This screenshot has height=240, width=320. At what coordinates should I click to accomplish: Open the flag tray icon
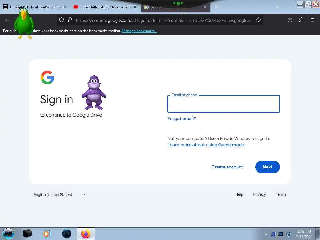[273, 234]
